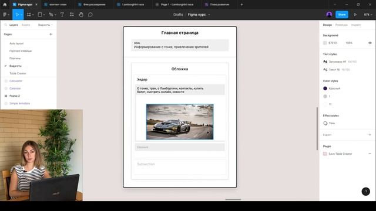The height and width of the screenshot is (211, 376).
Task: Switch to the Layers tab
Action: 14,25
